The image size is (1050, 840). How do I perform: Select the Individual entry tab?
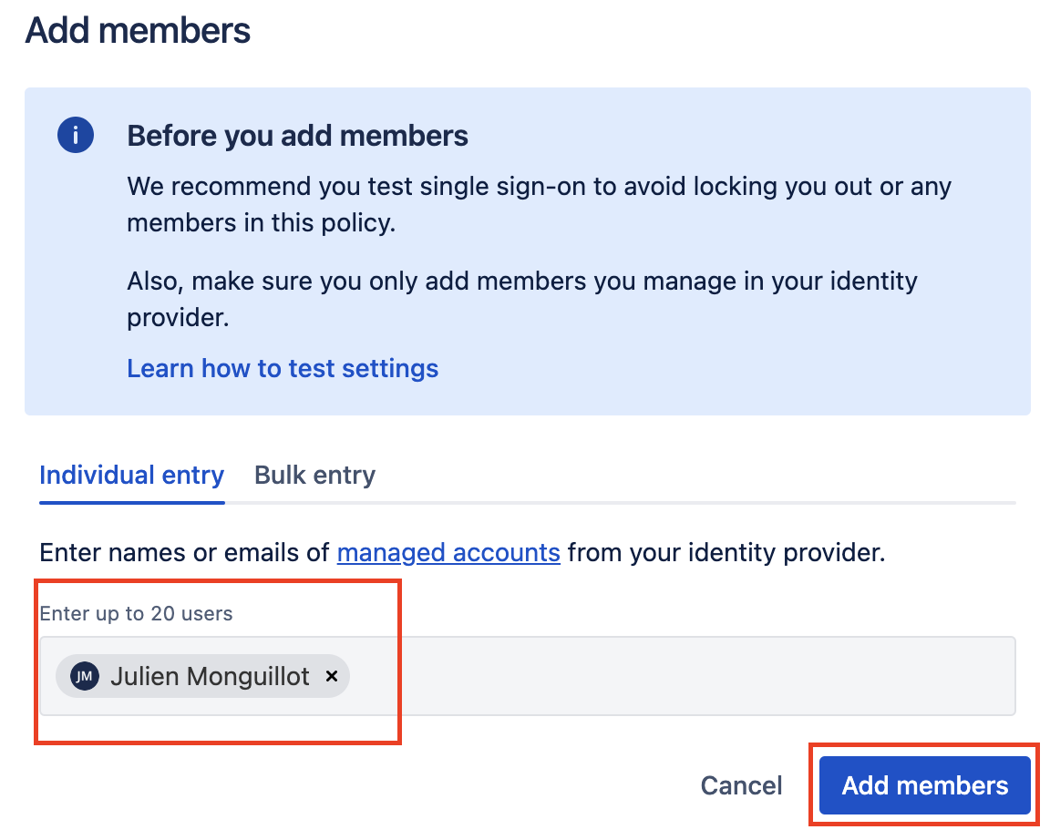pos(131,475)
